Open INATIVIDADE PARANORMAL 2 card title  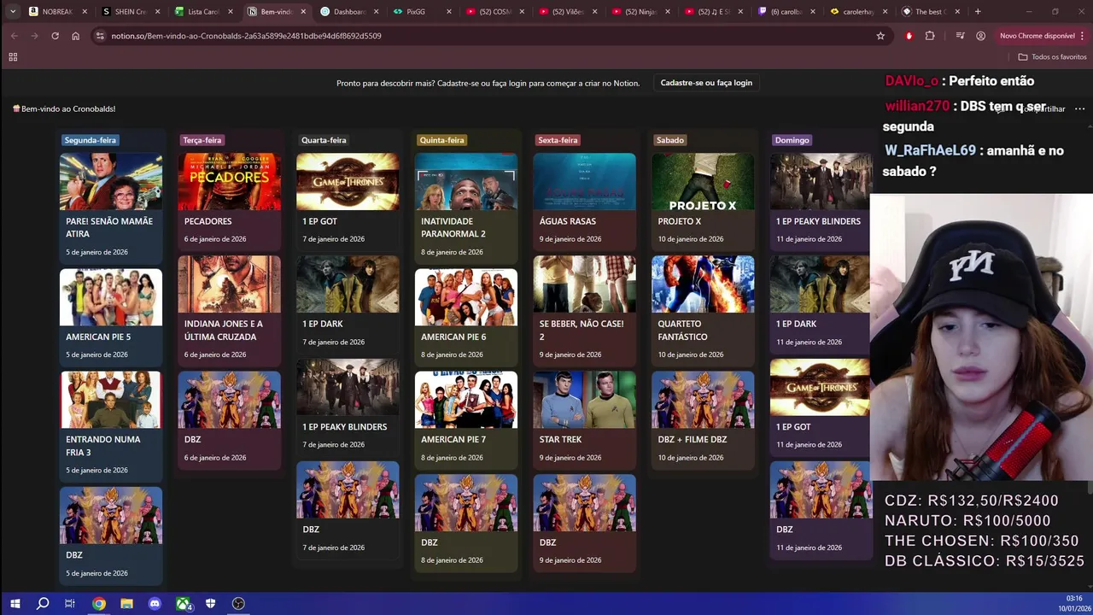[x=453, y=227]
